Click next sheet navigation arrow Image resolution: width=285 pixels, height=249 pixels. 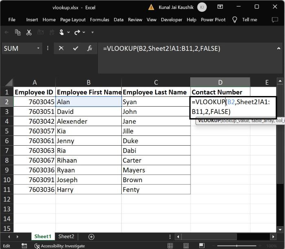(17, 237)
